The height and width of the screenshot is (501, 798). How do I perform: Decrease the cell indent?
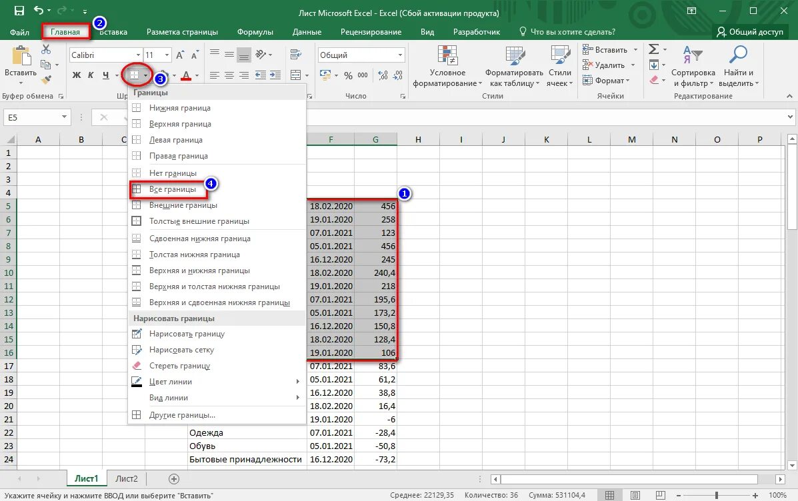pyautogui.click(x=261, y=75)
